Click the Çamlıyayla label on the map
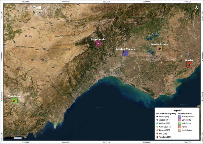Image resolution: width=204 pixels, height=144 pixels. point(98,39)
